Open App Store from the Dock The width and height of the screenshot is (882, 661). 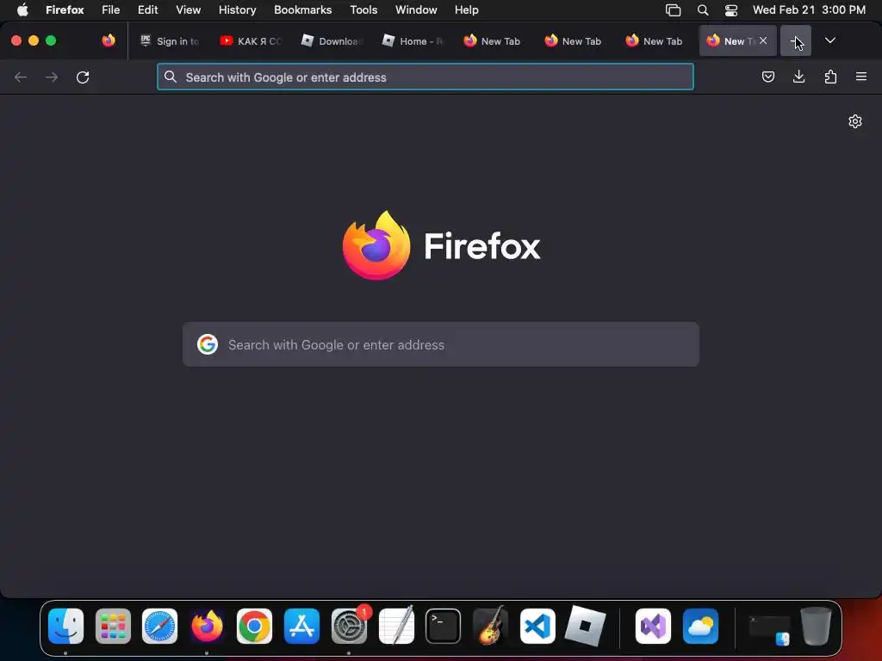(x=301, y=627)
